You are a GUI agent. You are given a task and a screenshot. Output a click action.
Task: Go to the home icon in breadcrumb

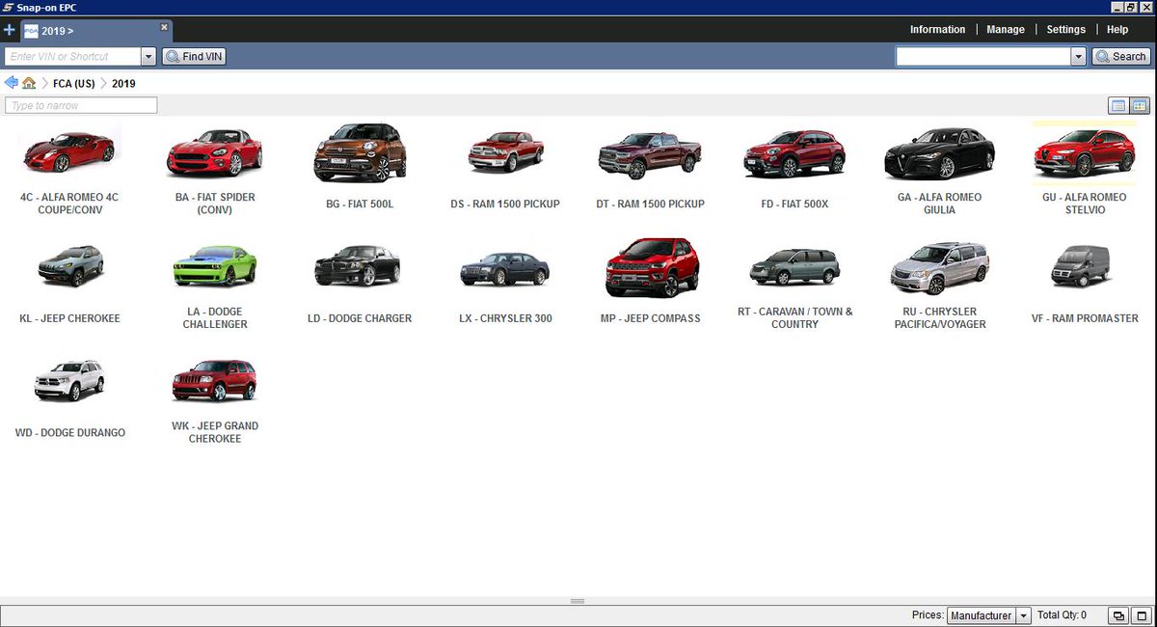coord(29,83)
